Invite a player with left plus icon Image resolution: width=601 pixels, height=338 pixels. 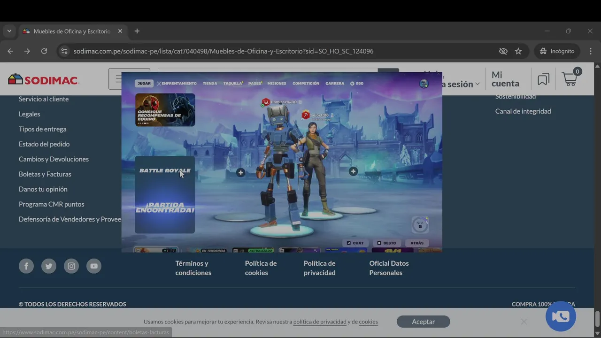click(x=240, y=173)
